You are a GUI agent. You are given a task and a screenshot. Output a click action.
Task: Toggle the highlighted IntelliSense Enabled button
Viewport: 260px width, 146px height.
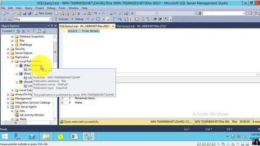(x=108, y=19)
